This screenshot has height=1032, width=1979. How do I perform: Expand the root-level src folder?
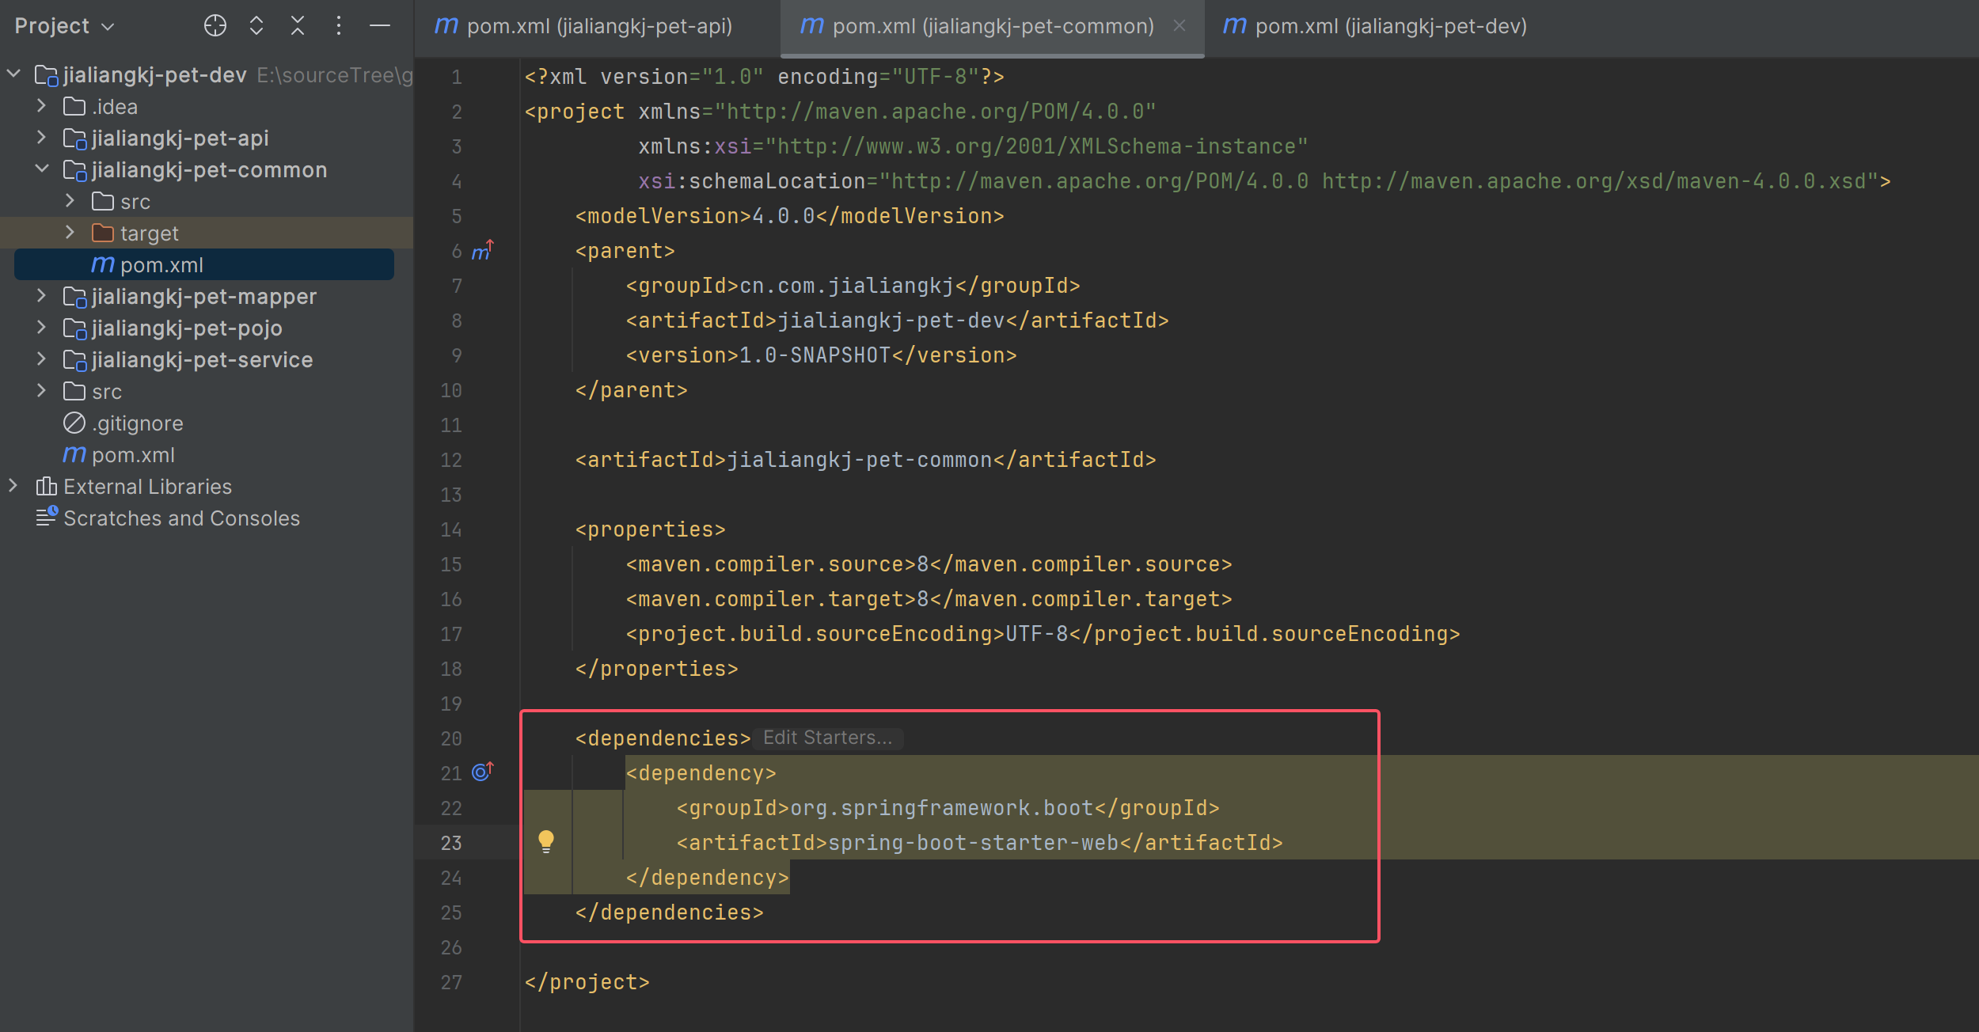coord(42,391)
